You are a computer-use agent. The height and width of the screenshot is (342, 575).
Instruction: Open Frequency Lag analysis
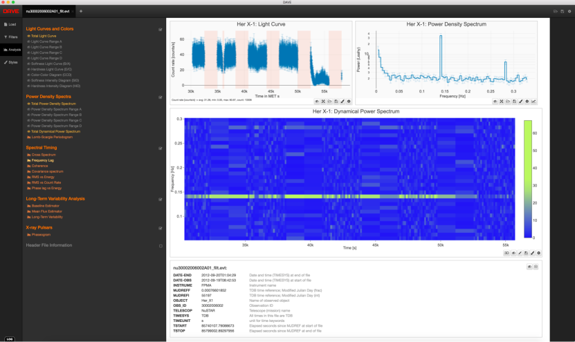[40, 160]
